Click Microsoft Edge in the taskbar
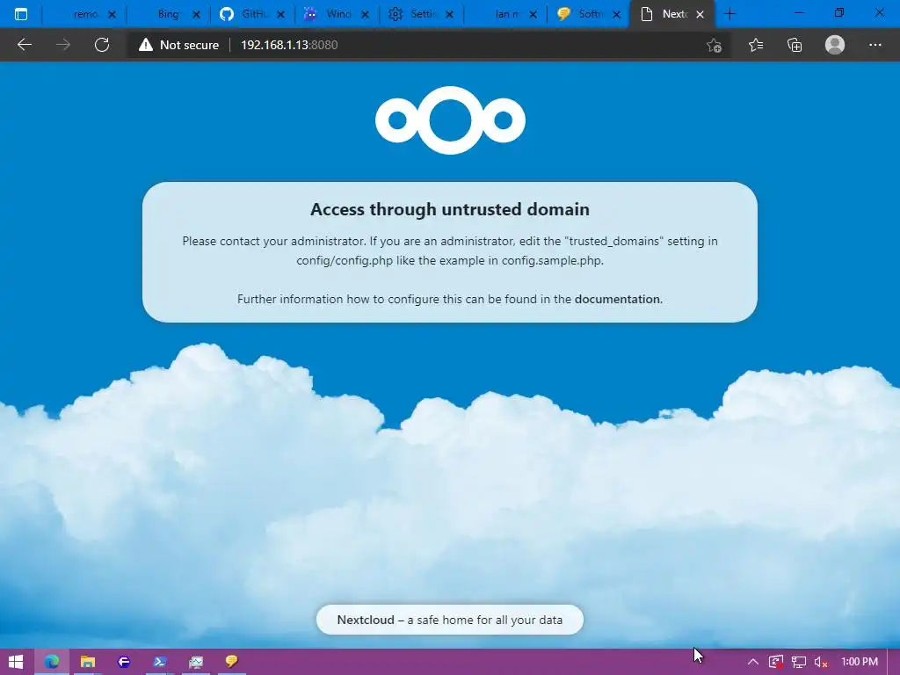Image resolution: width=900 pixels, height=675 pixels. pyautogui.click(x=52, y=662)
